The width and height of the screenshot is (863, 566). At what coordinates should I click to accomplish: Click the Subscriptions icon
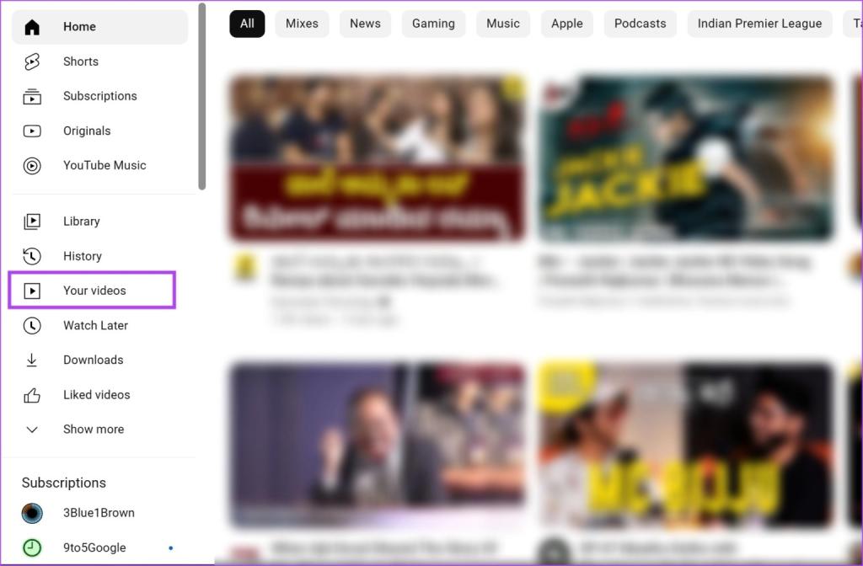(x=32, y=96)
